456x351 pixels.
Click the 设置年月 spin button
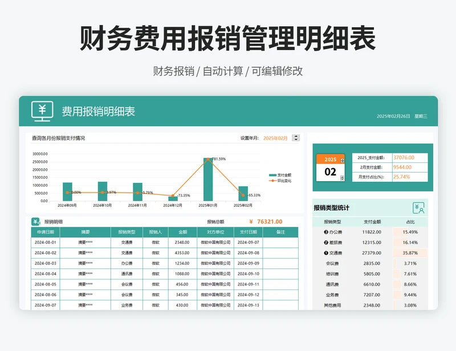[x=296, y=138]
